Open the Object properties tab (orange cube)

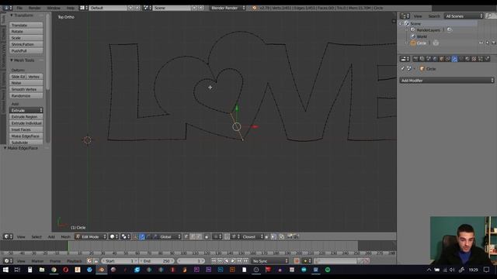coord(442,59)
